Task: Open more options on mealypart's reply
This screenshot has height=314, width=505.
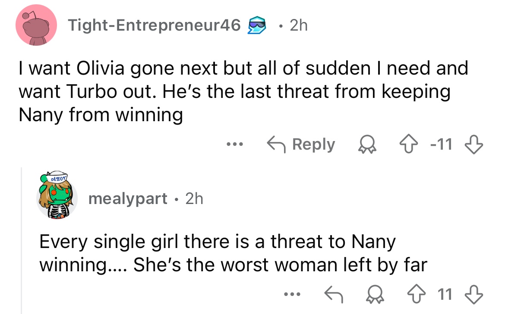Action: [x=293, y=294]
